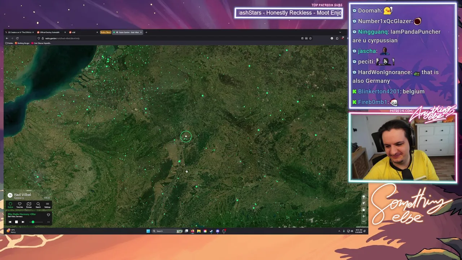Show hidden system tray icons
The height and width of the screenshot is (260, 462).
[339, 231]
